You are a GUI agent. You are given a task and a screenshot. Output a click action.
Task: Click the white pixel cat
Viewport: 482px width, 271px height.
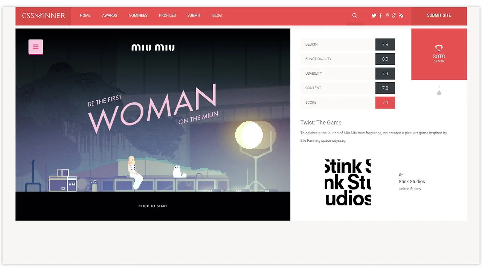tap(180, 171)
